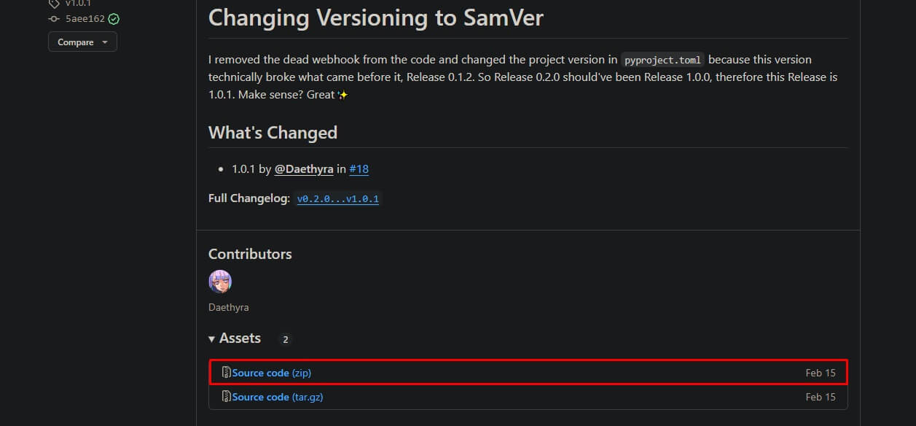Download Source code (tar.gz)
The image size is (916, 426).
(278, 397)
